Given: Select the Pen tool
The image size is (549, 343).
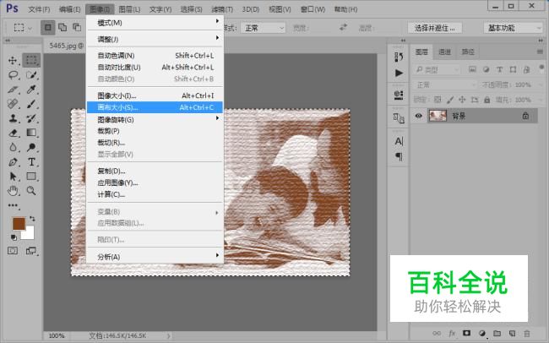Looking at the screenshot, I should click(x=13, y=162).
